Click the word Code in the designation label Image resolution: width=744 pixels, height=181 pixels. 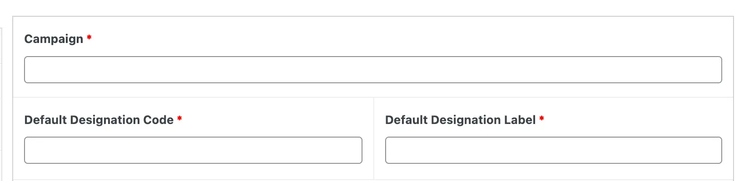tap(158, 120)
